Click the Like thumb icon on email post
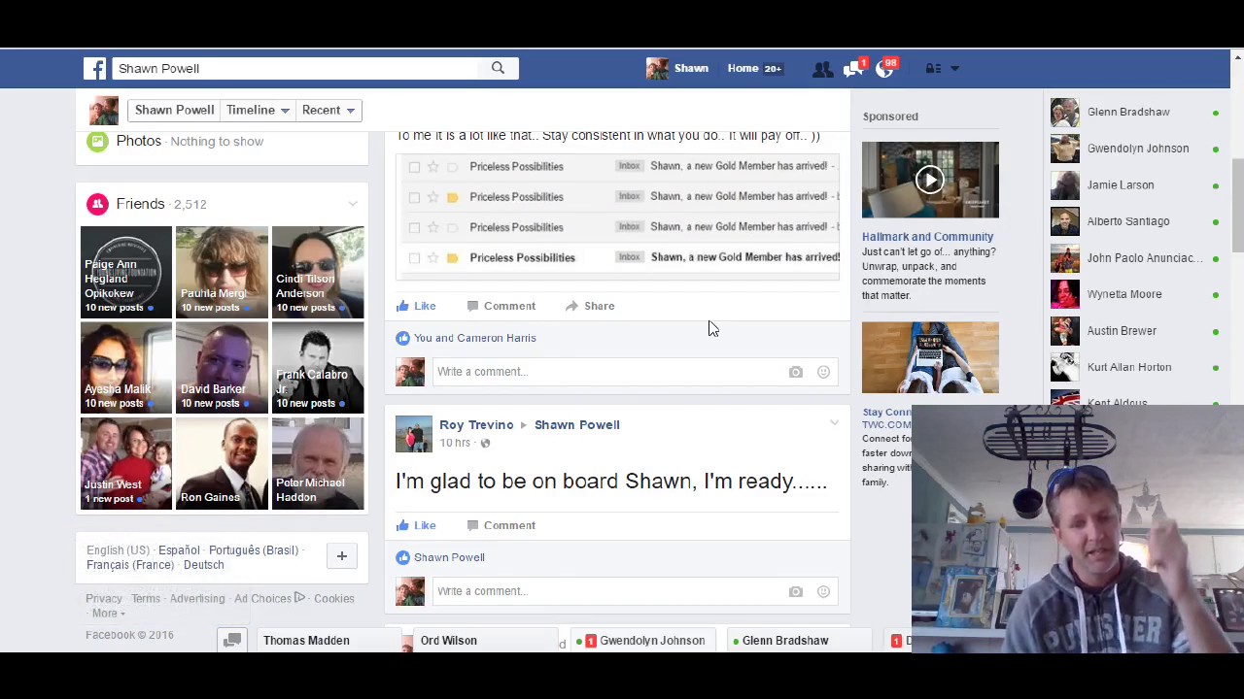 tap(402, 306)
